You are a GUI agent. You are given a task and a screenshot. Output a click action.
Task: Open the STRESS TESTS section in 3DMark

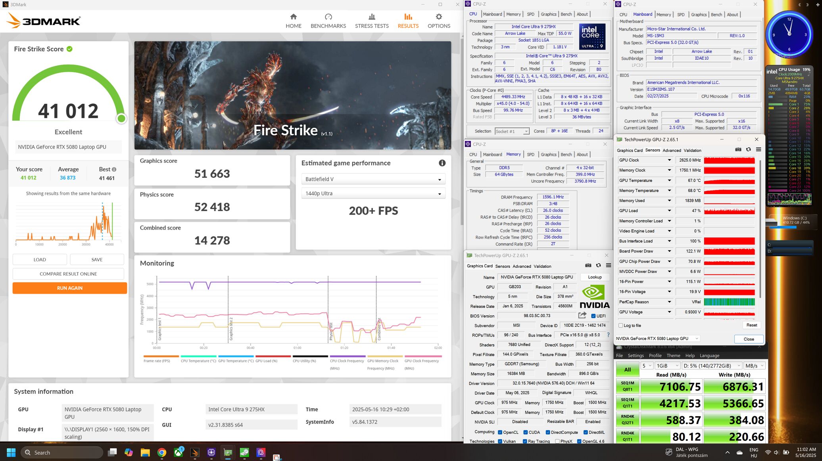click(x=372, y=21)
